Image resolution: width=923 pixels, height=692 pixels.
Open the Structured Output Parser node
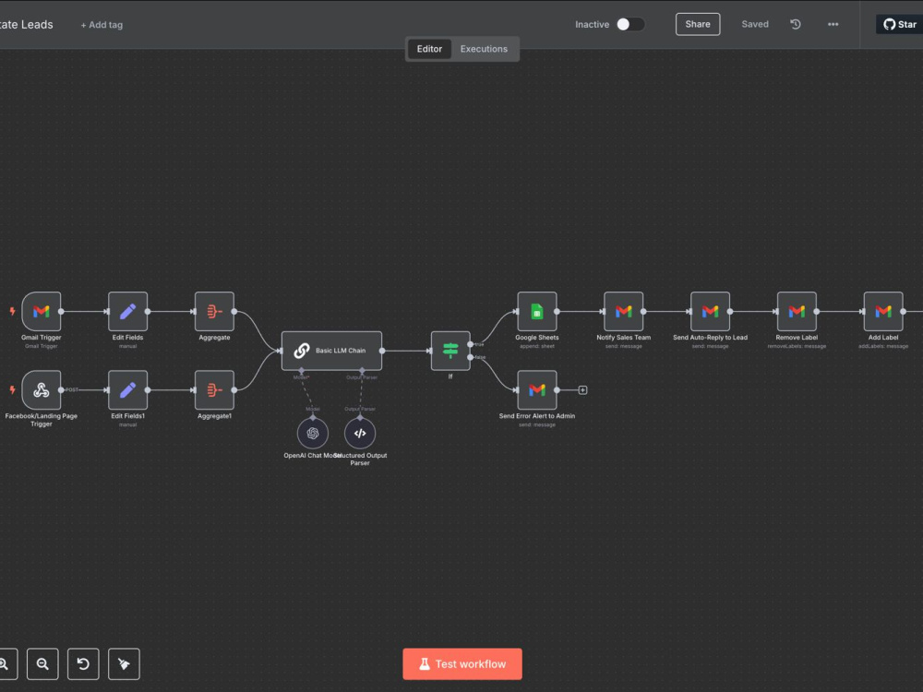coord(360,434)
